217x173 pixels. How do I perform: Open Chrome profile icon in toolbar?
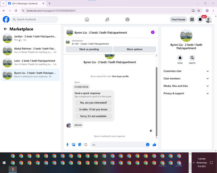click(x=207, y=10)
